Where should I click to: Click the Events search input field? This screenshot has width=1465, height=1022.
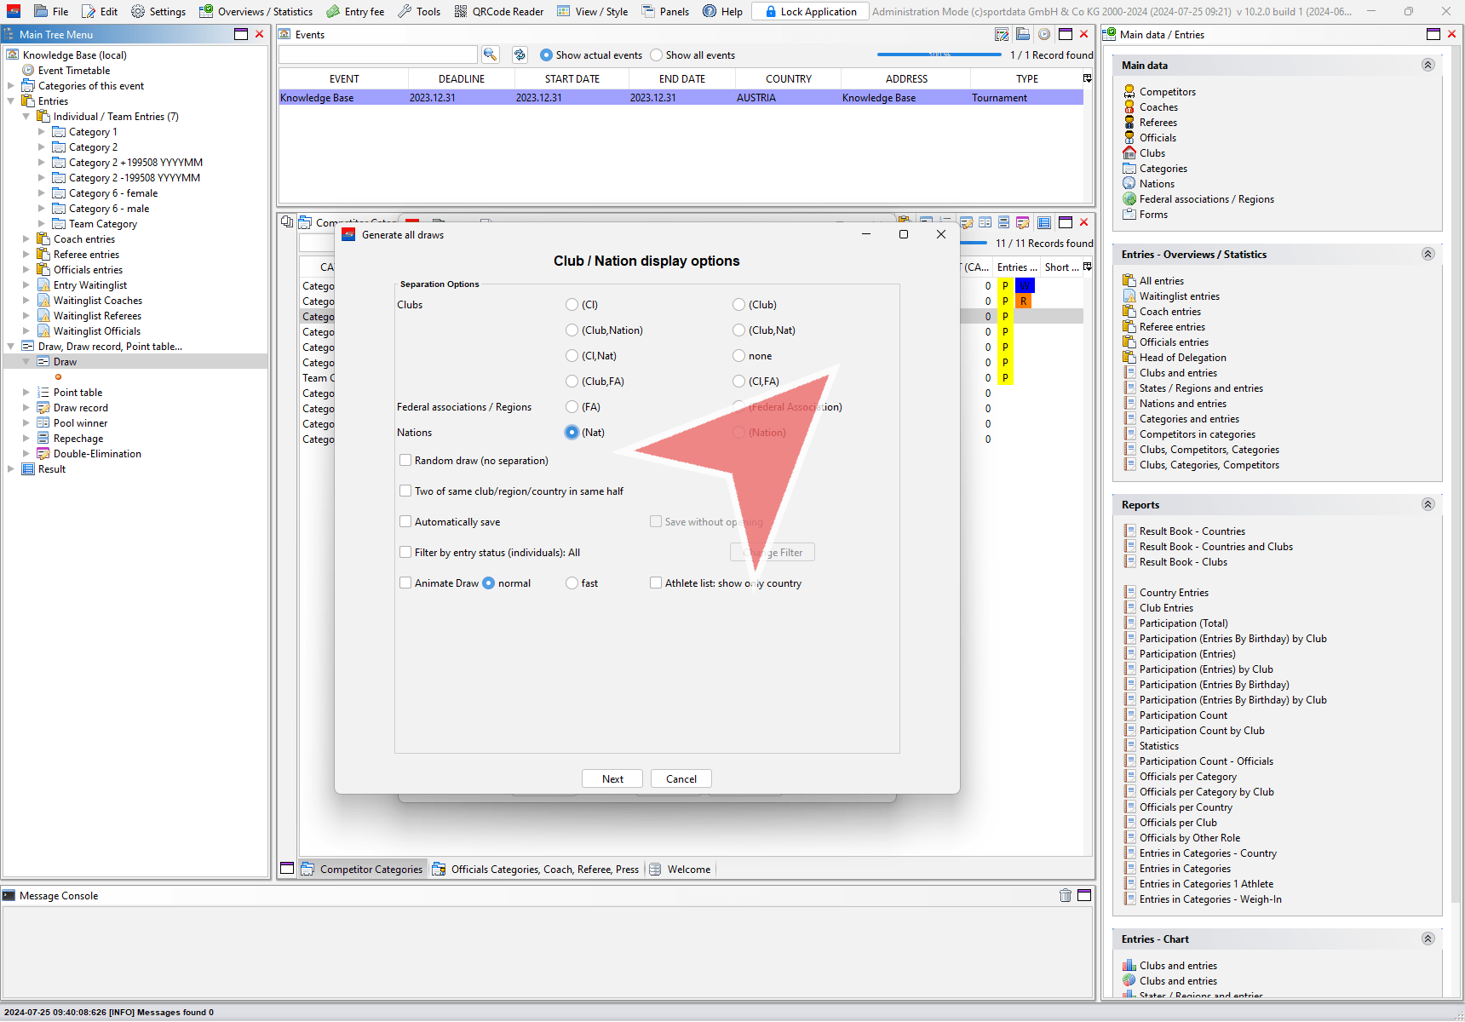point(377,55)
